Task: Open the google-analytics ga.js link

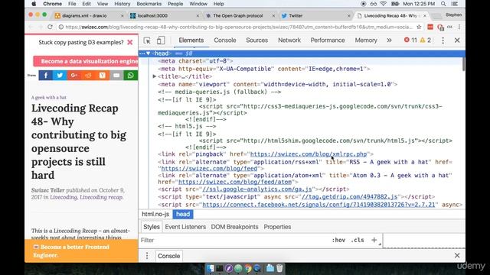Action: tap(257, 189)
